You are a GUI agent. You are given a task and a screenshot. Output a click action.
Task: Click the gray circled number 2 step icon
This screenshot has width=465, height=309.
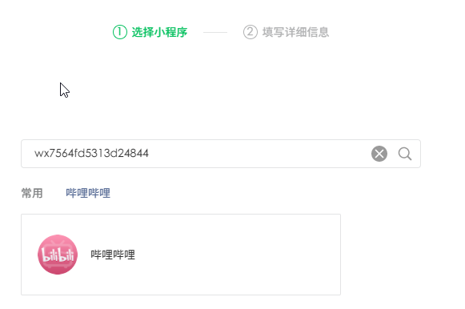(x=251, y=32)
